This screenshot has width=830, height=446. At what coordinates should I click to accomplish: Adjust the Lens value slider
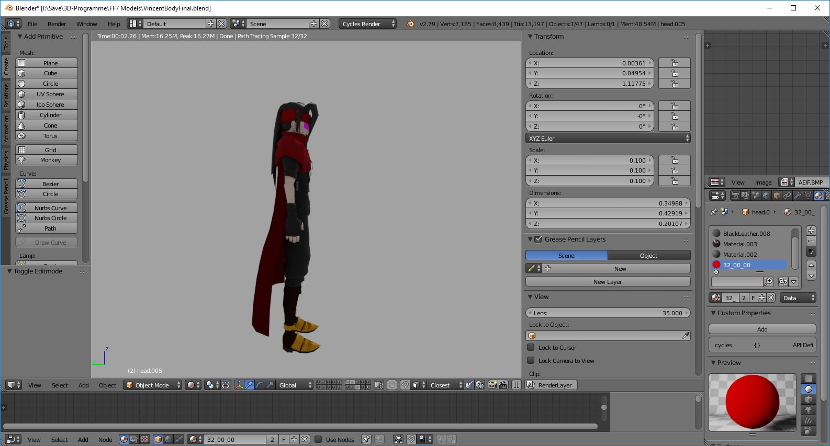(608, 313)
